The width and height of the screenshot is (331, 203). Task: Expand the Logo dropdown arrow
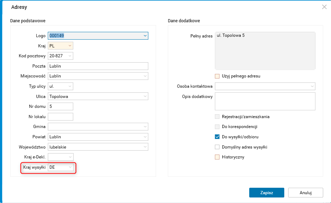click(x=145, y=35)
